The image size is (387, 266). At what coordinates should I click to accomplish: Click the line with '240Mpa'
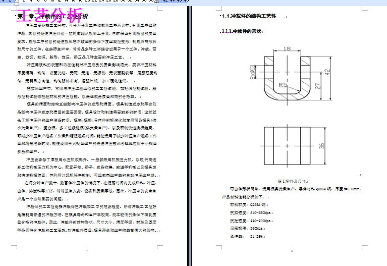click(247, 229)
